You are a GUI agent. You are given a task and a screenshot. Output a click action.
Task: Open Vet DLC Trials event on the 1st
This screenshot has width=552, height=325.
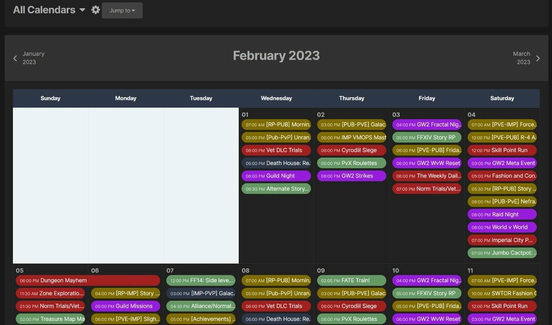276,150
